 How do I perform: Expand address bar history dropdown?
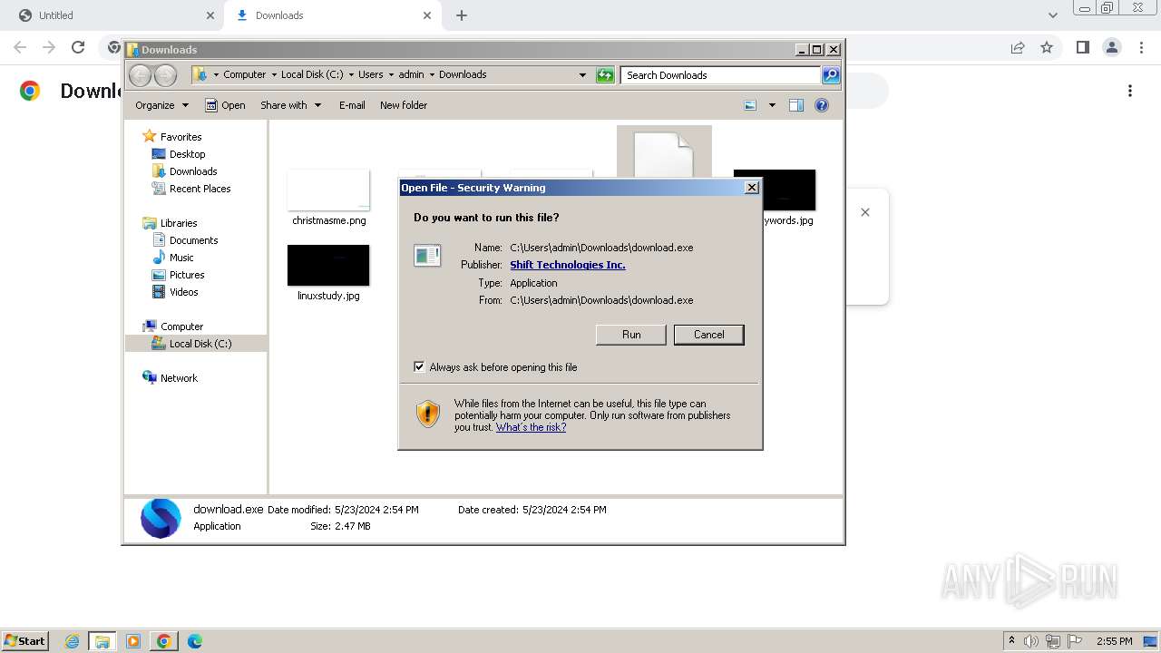coord(582,75)
